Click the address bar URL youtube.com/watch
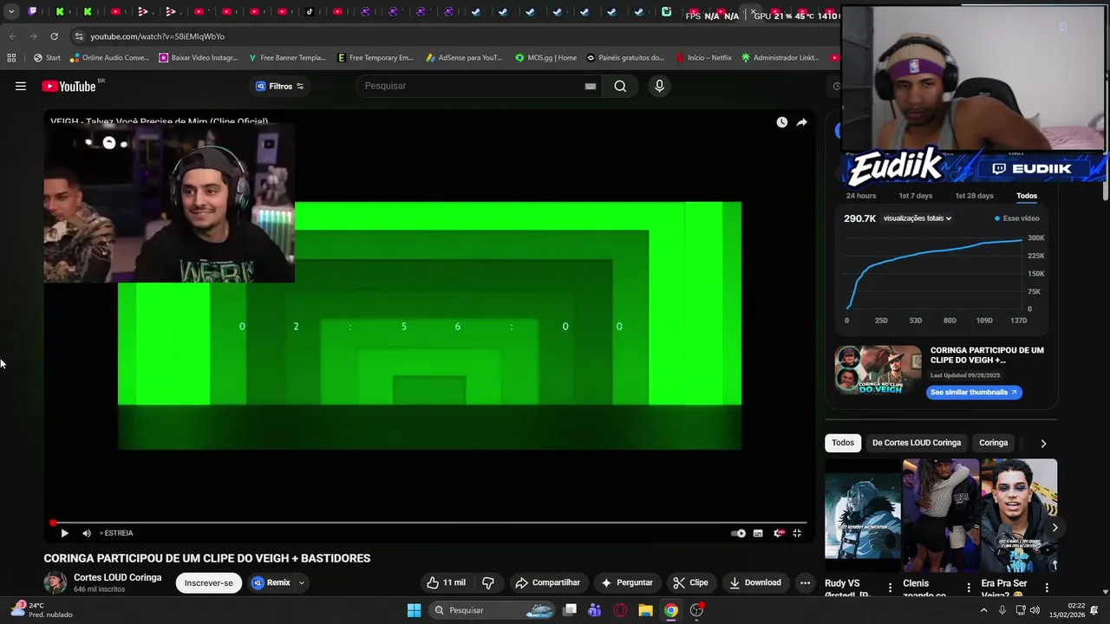 [157, 36]
